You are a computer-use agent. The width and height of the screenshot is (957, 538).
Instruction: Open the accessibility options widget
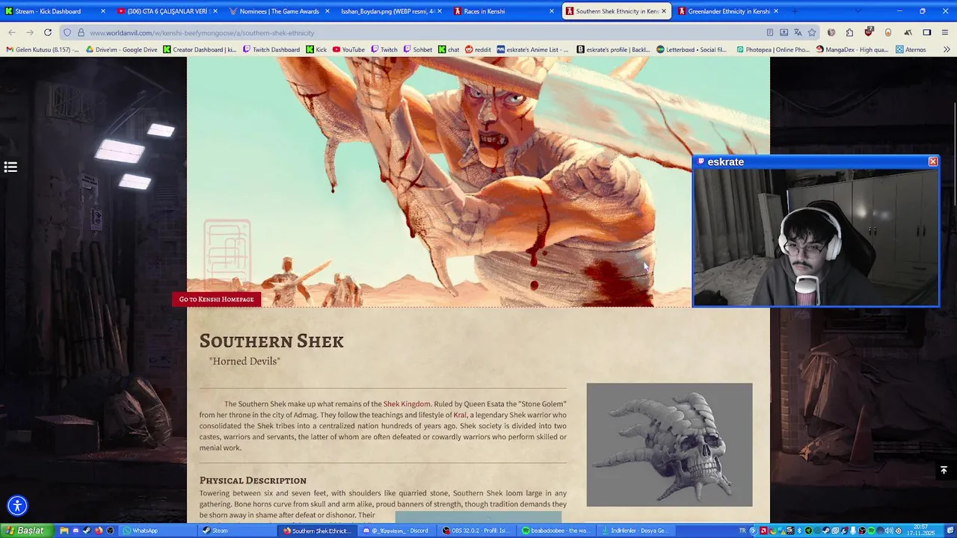(17, 506)
